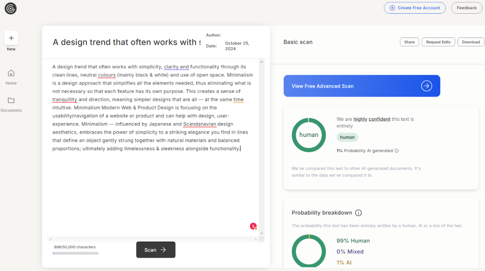Click Request Edits button
This screenshot has width=485, height=271.
pos(438,42)
